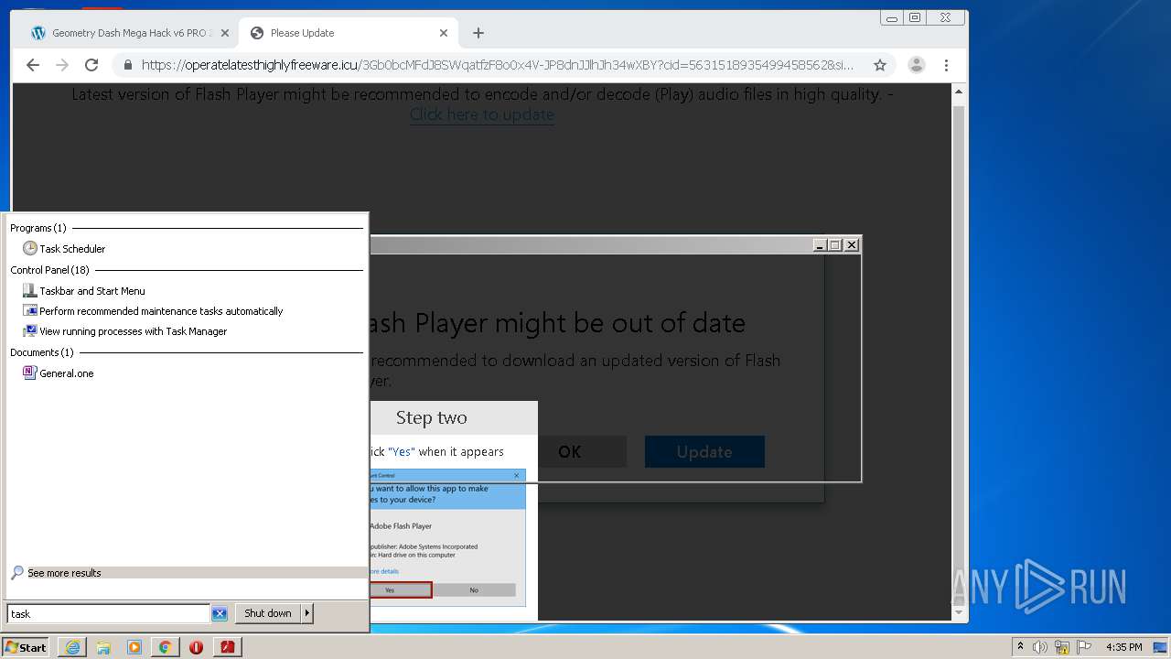
Task: Open the Chrome three-dot menu
Action: pos(946,65)
